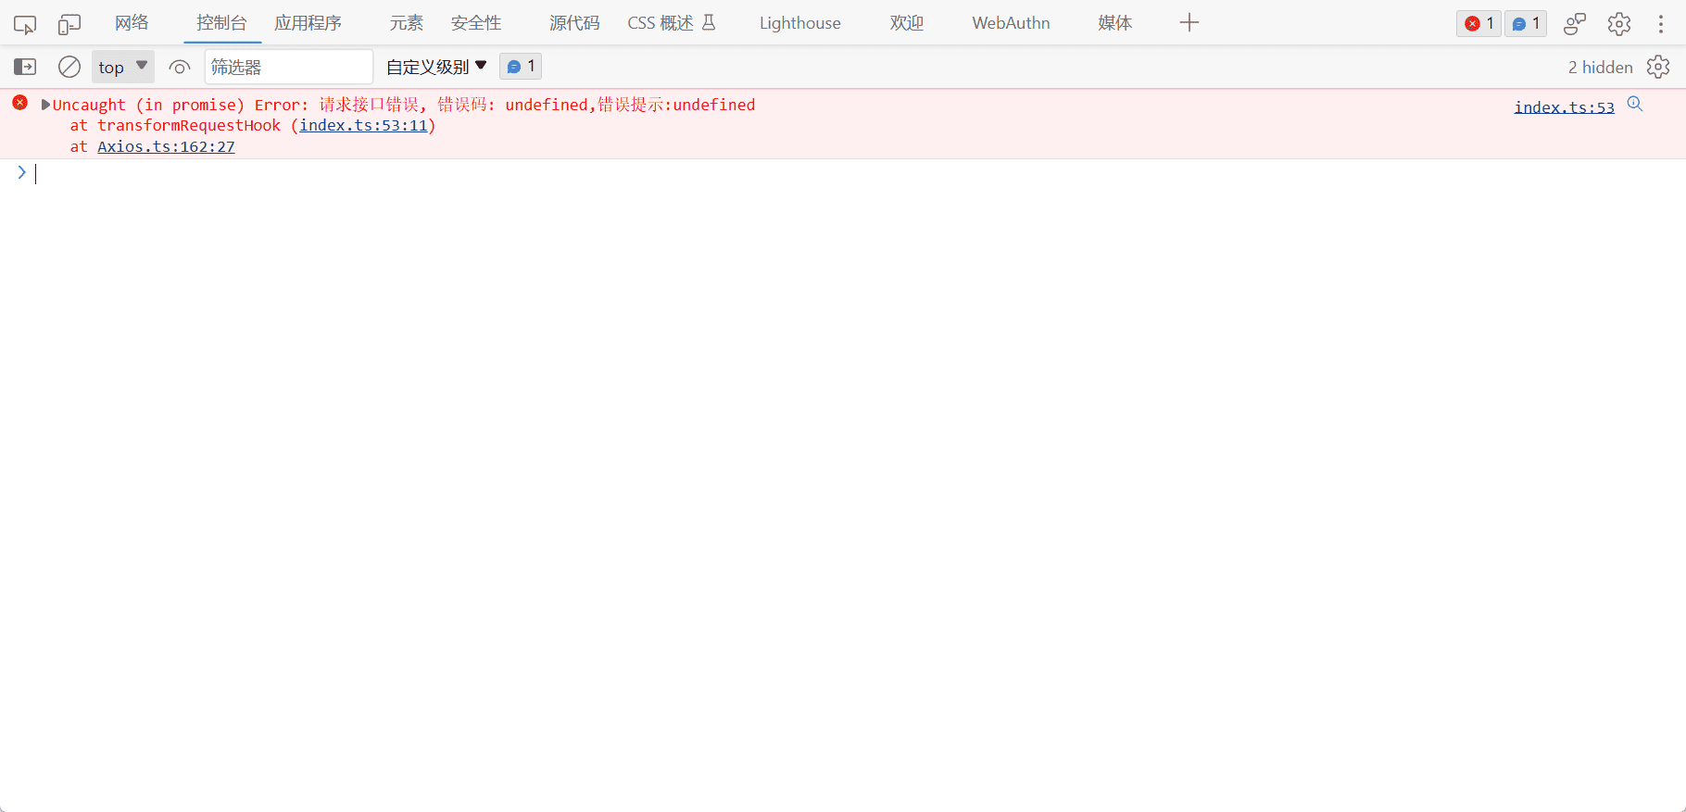Open the 安全性 tab
This screenshot has width=1686, height=812.
(476, 23)
